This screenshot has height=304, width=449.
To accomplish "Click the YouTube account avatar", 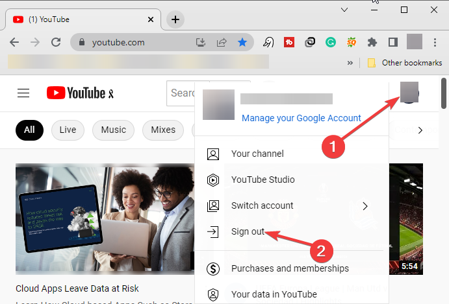I will (x=409, y=92).
